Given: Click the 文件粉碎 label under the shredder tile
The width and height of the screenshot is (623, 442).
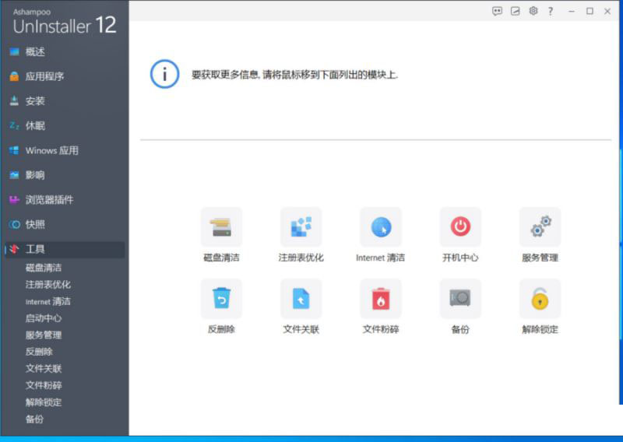Looking at the screenshot, I should (381, 329).
